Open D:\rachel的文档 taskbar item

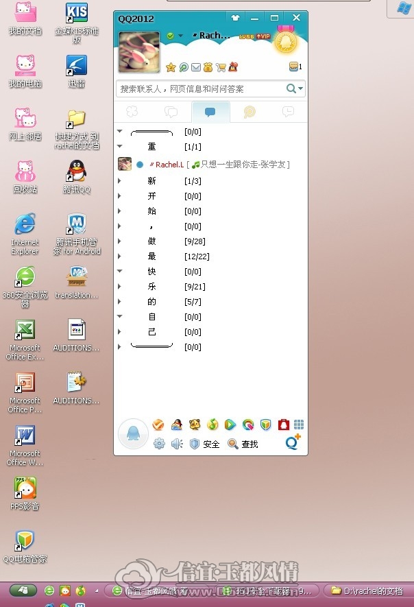click(x=367, y=591)
